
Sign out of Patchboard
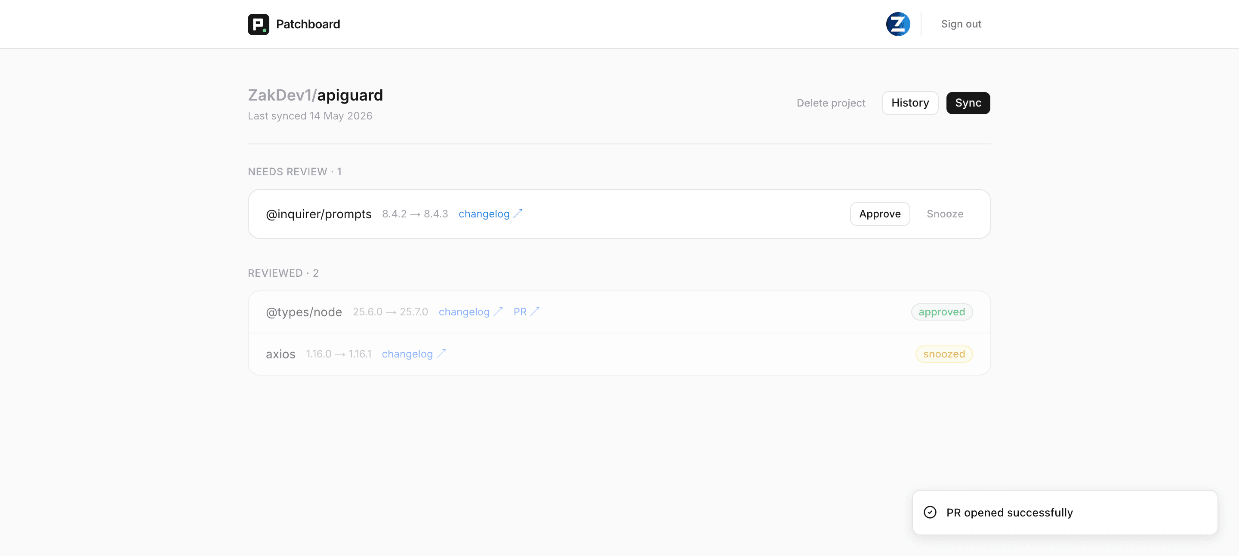(x=961, y=24)
